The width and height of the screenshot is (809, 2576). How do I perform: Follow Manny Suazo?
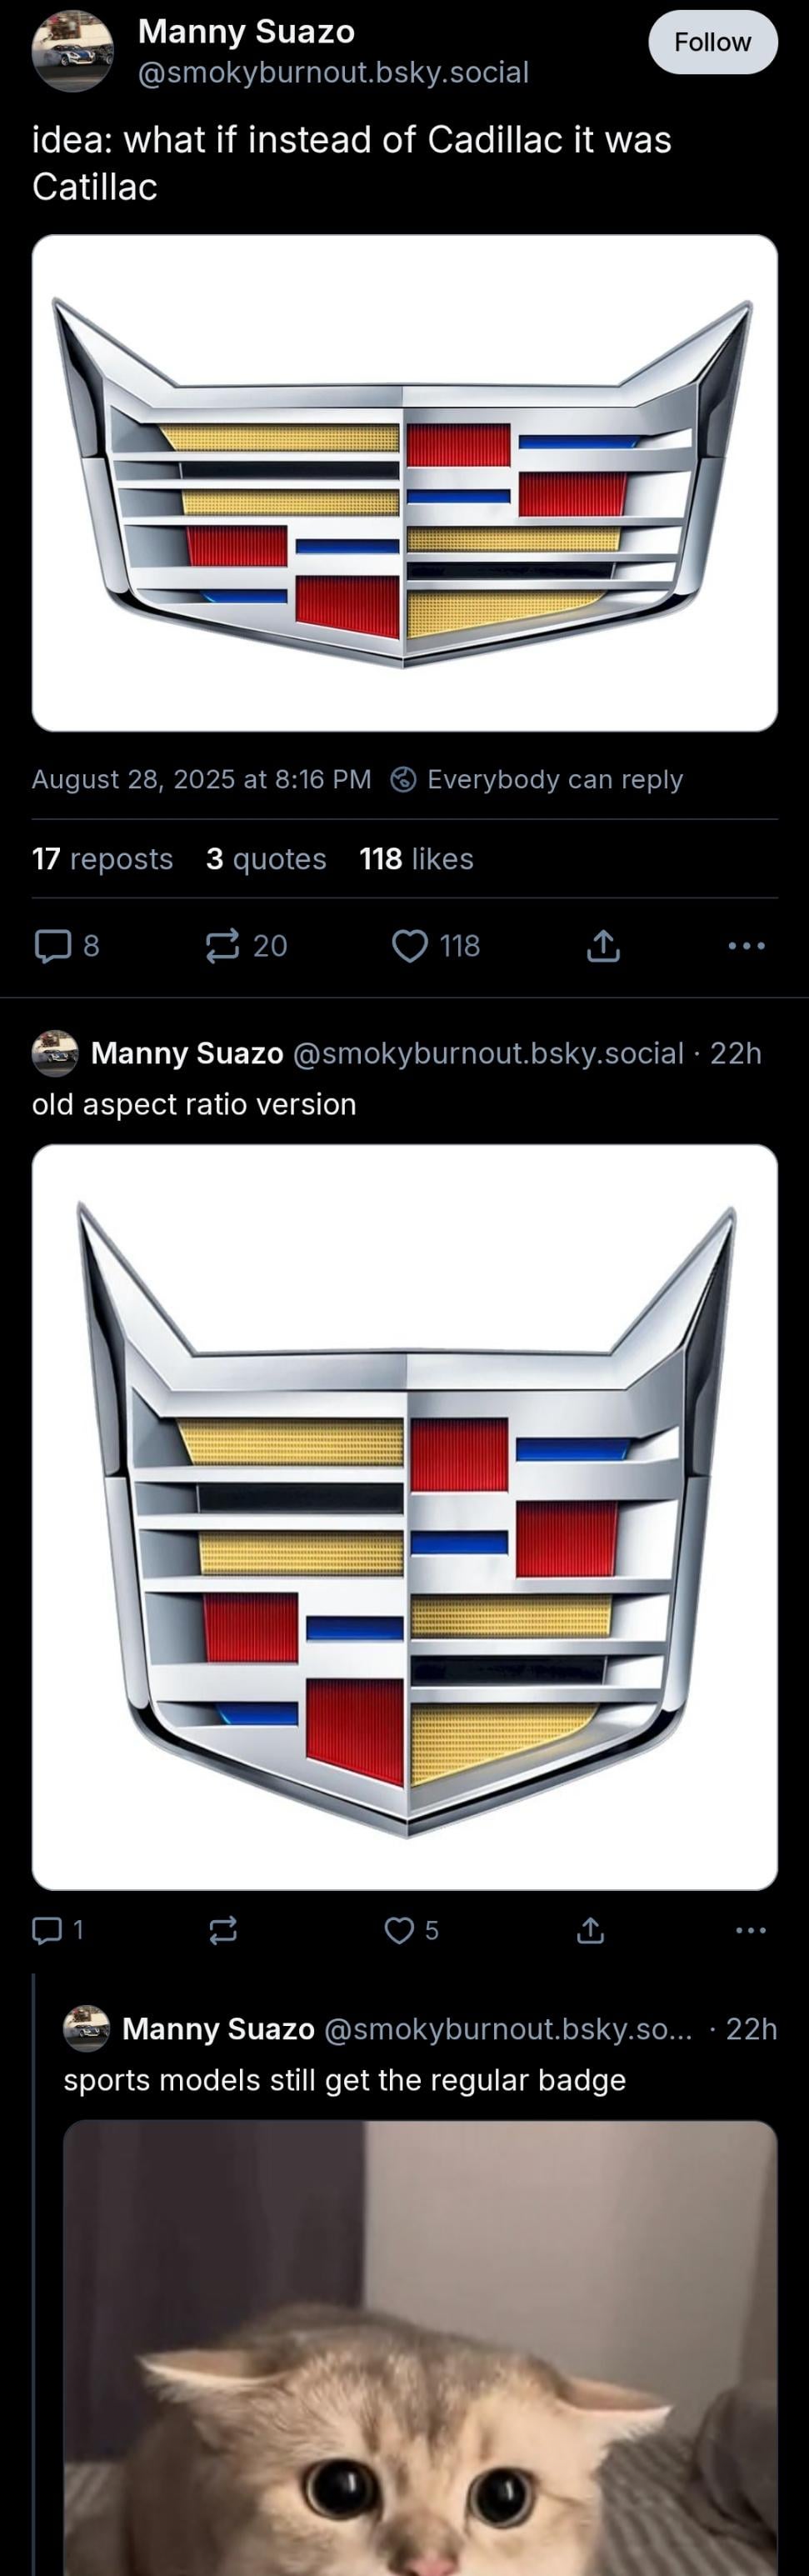point(713,42)
